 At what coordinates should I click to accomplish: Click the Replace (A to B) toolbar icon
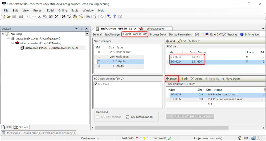[69, 16]
